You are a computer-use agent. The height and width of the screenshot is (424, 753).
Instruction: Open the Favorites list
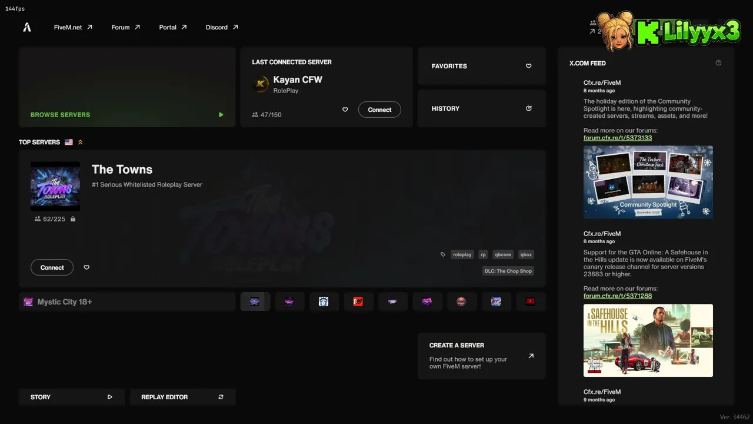(482, 66)
